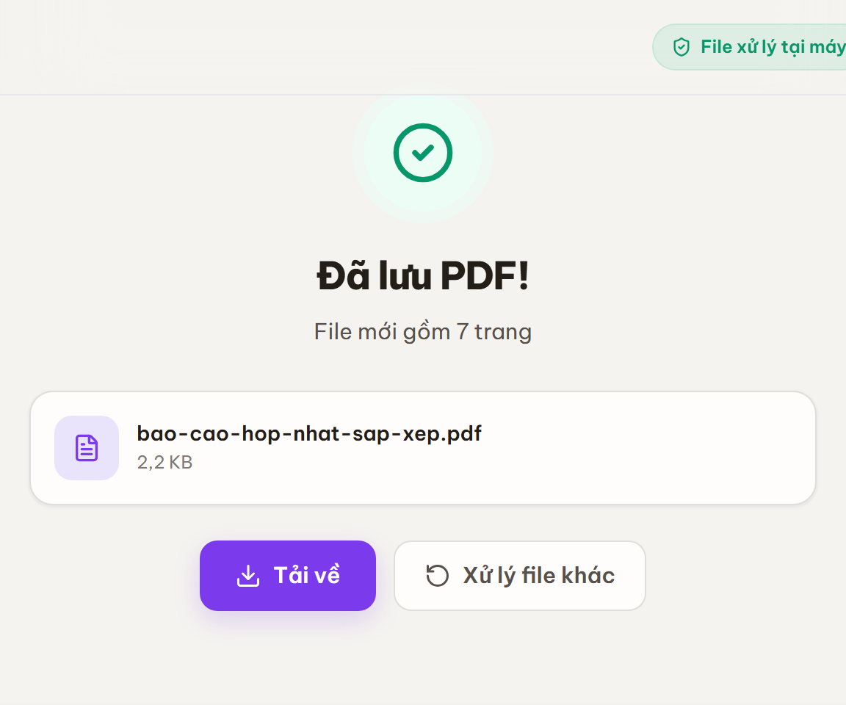Click the purple document file icon
Screen dimensions: 846x705
[87, 448]
